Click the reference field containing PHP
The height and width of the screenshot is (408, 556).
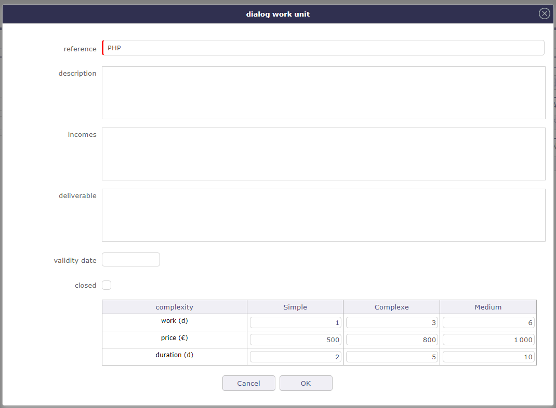pyautogui.click(x=323, y=48)
